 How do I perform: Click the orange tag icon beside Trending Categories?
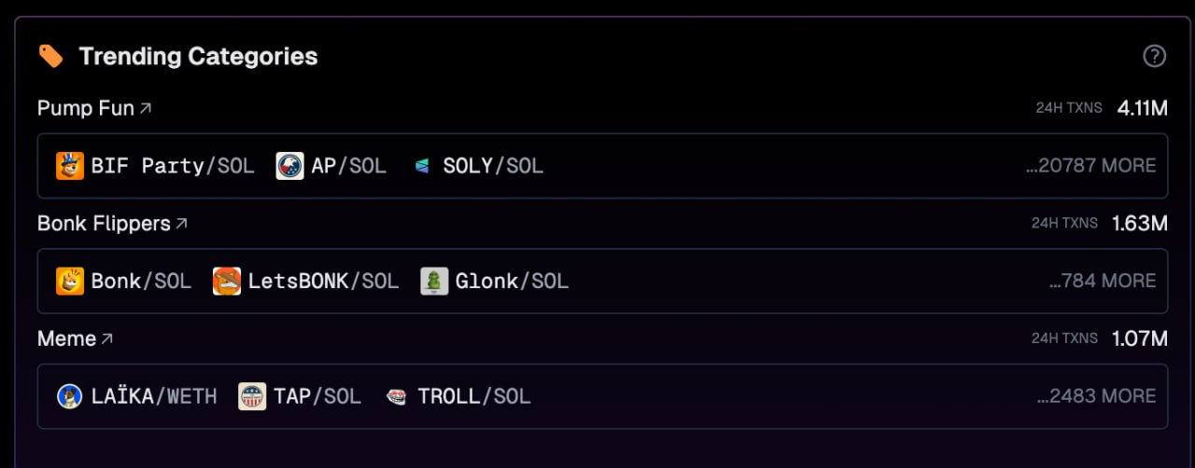tap(50, 57)
